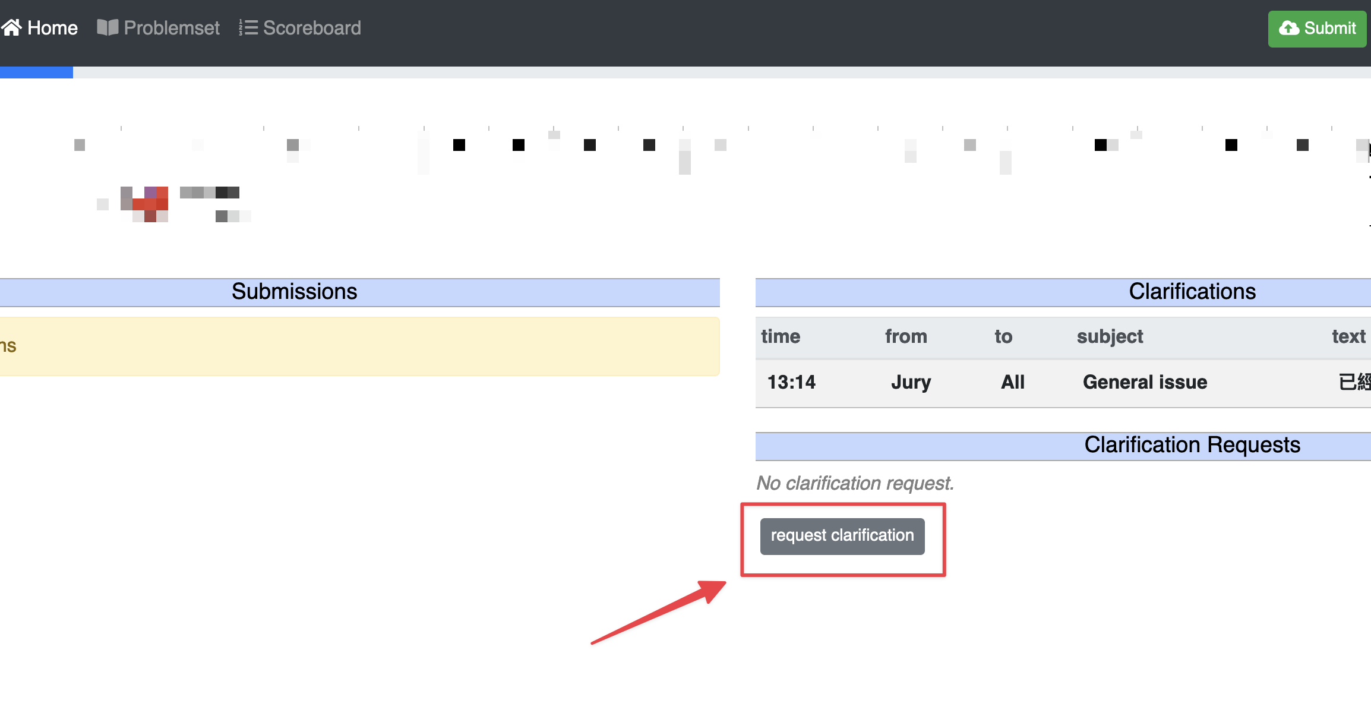
Task: Click the yellow submissions notice box
Action: [x=359, y=346]
